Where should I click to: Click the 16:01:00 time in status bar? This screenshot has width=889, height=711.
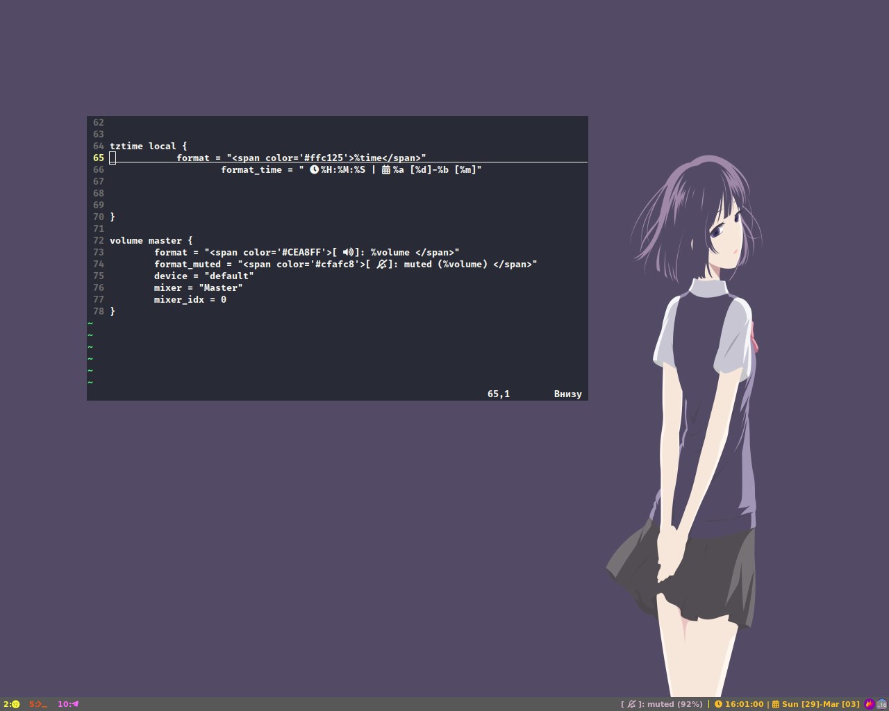(745, 704)
